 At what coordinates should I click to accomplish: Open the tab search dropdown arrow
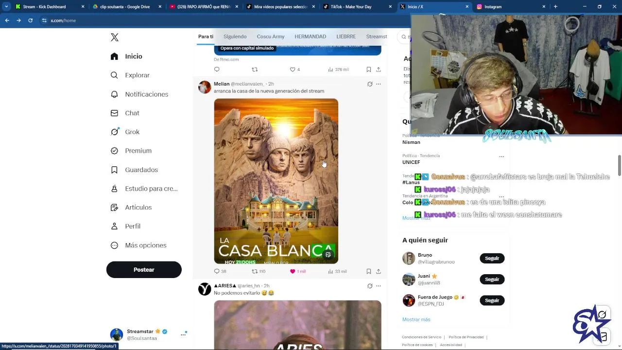(6, 7)
